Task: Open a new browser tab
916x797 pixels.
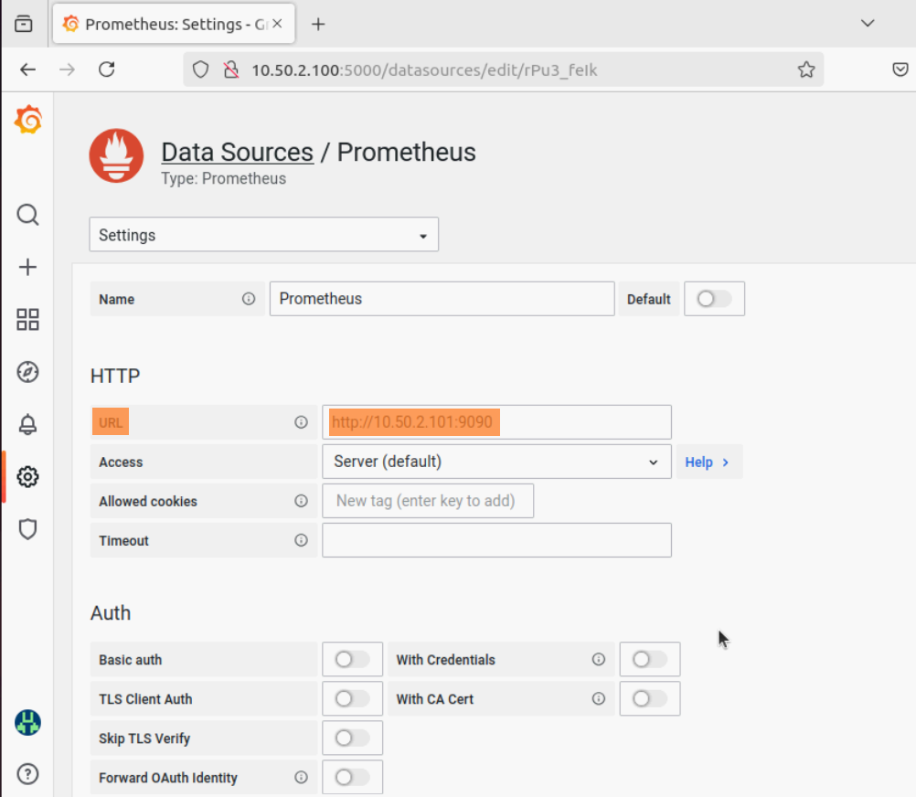Action: (x=318, y=24)
